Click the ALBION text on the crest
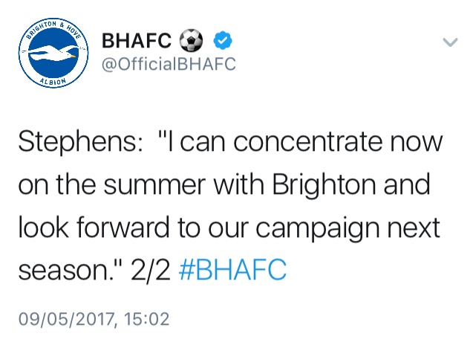Screen dimensions: 473x348 point(53,81)
